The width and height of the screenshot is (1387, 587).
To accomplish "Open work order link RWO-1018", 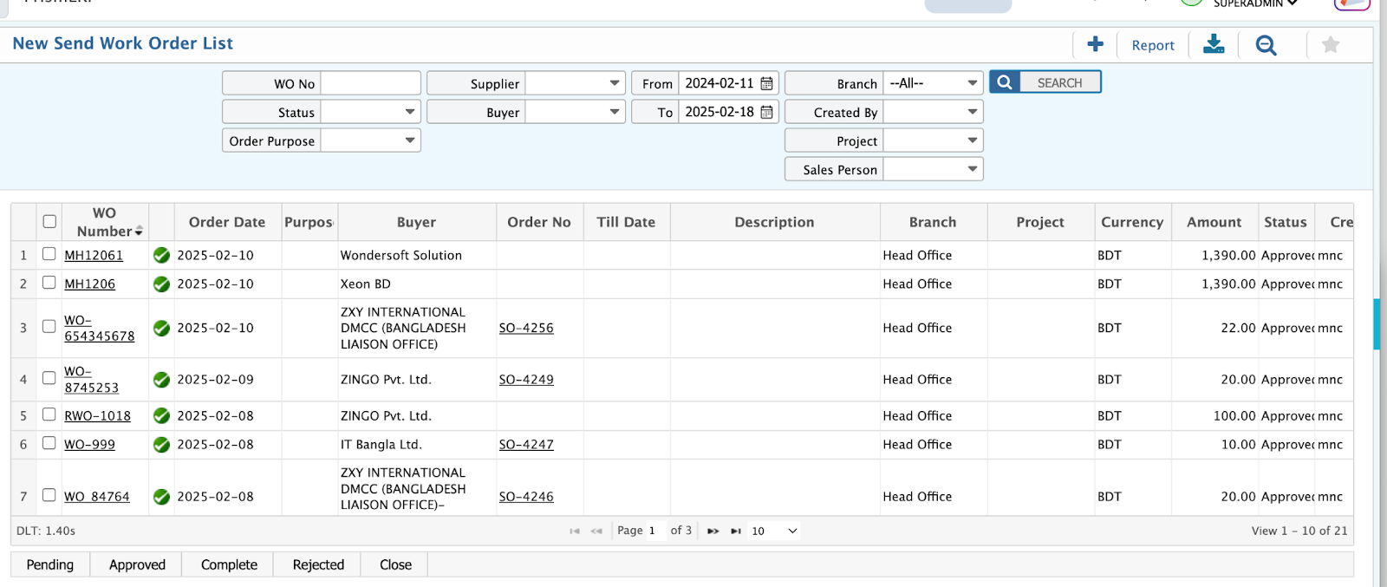I will coord(97,416).
